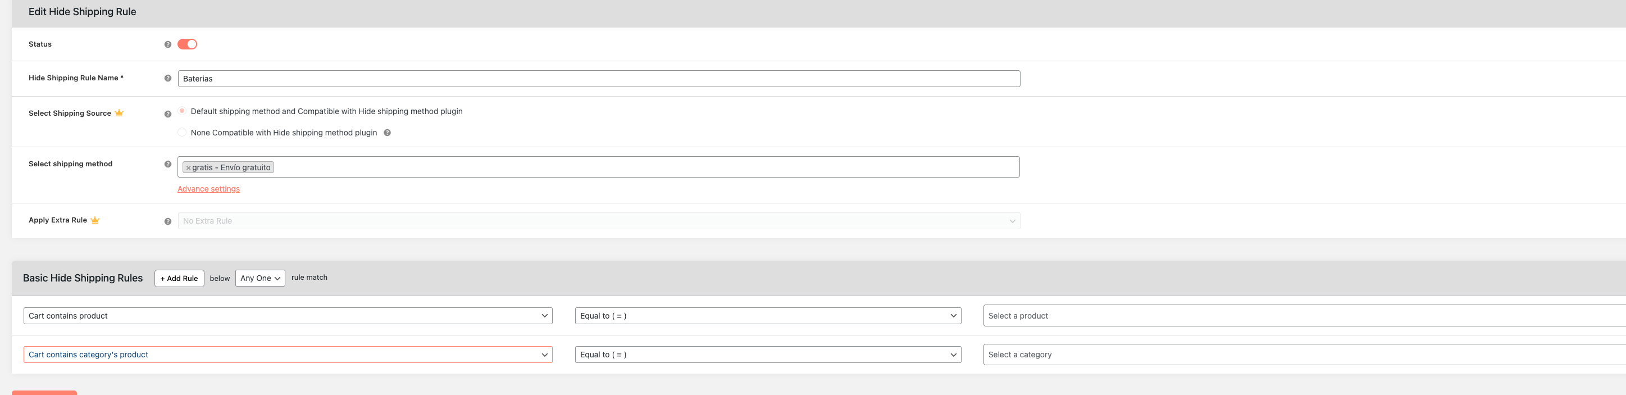Click help icon for Select Shipping Source

click(168, 114)
